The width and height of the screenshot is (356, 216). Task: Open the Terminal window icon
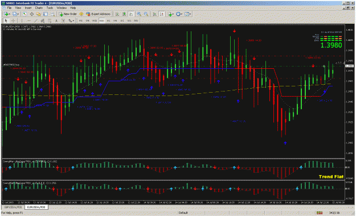pos(46,14)
